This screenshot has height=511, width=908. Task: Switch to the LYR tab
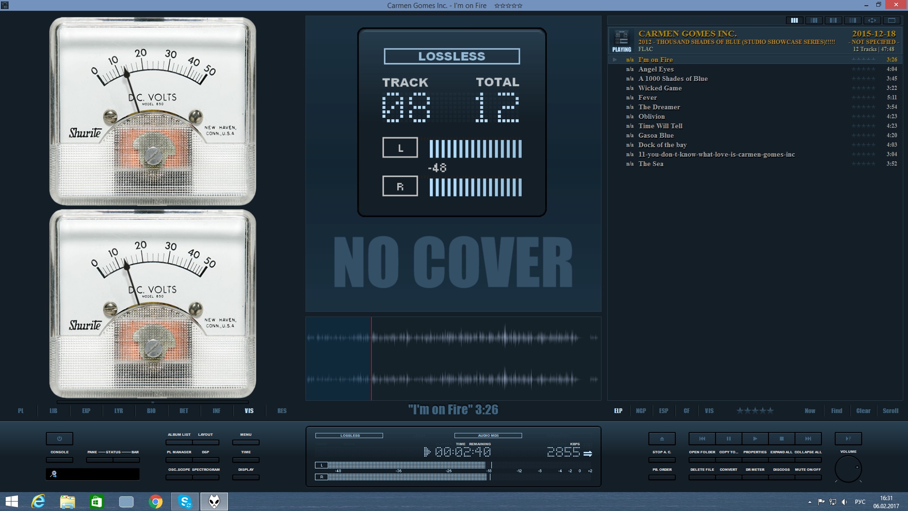click(119, 411)
